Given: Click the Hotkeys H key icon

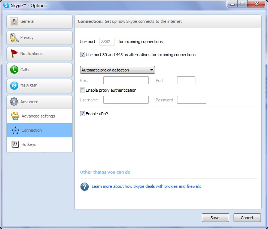Looking at the screenshot, I should (15, 144).
